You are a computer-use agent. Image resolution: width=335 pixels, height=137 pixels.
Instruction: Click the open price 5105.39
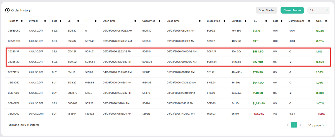coord(147,31)
